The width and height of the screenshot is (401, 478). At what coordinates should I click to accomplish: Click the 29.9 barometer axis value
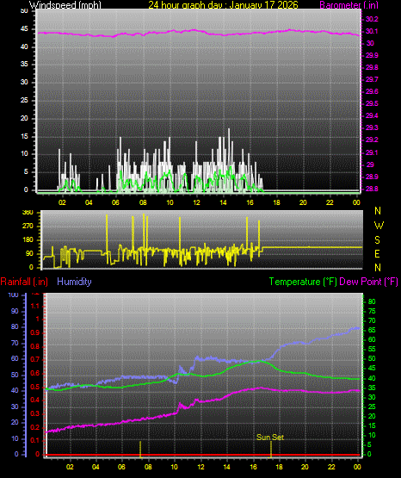pos(372,55)
